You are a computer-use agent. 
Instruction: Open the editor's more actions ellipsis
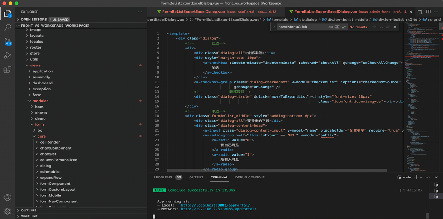point(437,12)
